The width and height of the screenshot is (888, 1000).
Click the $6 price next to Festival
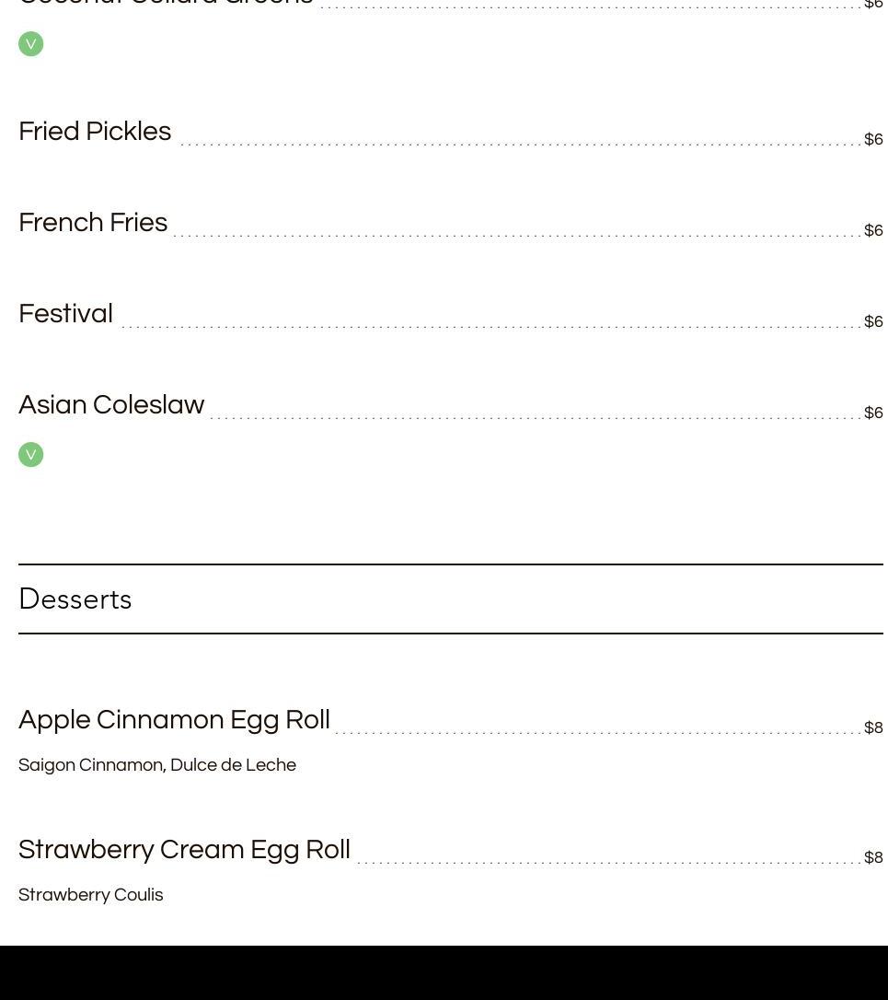pyautogui.click(x=873, y=322)
